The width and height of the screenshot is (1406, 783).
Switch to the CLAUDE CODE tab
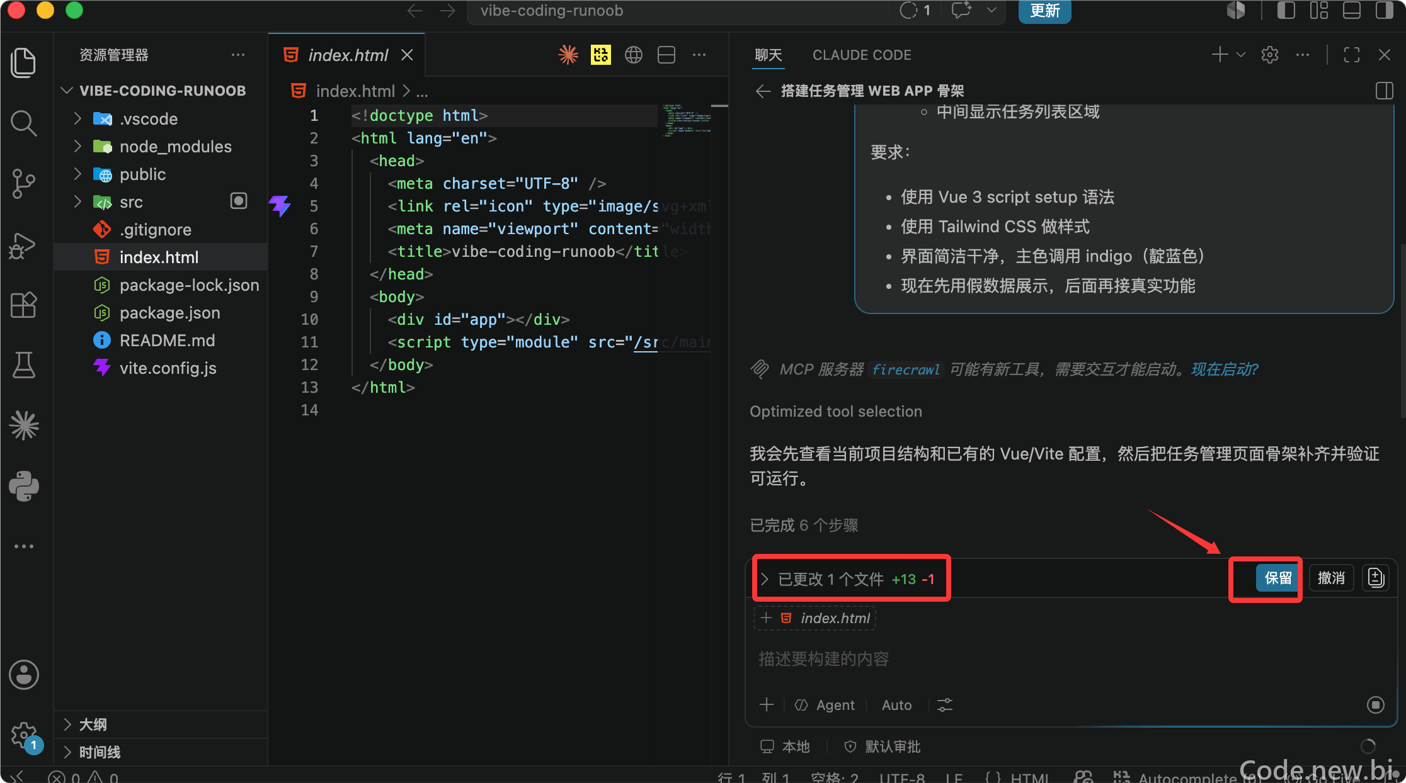862,55
